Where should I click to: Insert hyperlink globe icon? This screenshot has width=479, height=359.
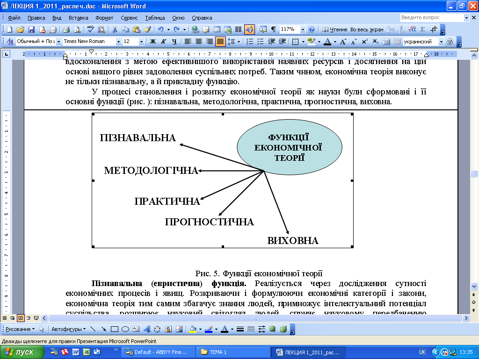coord(195,29)
